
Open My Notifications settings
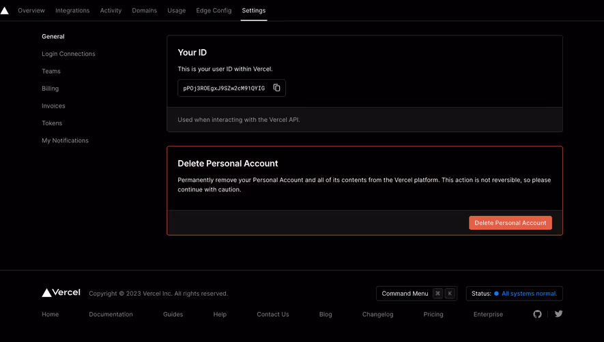[x=65, y=140]
